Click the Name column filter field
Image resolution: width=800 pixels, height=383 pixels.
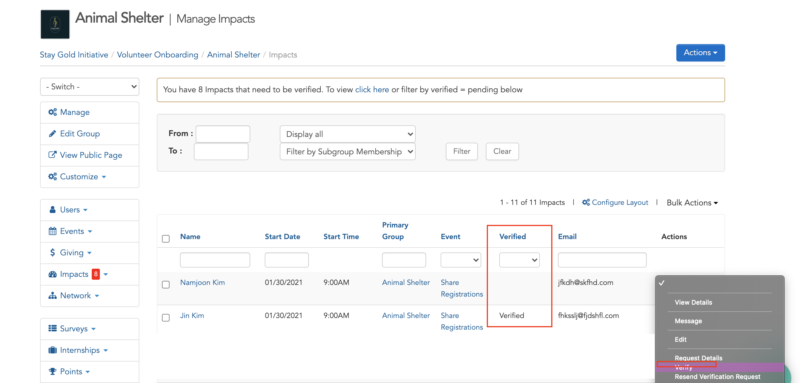(x=215, y=260)
